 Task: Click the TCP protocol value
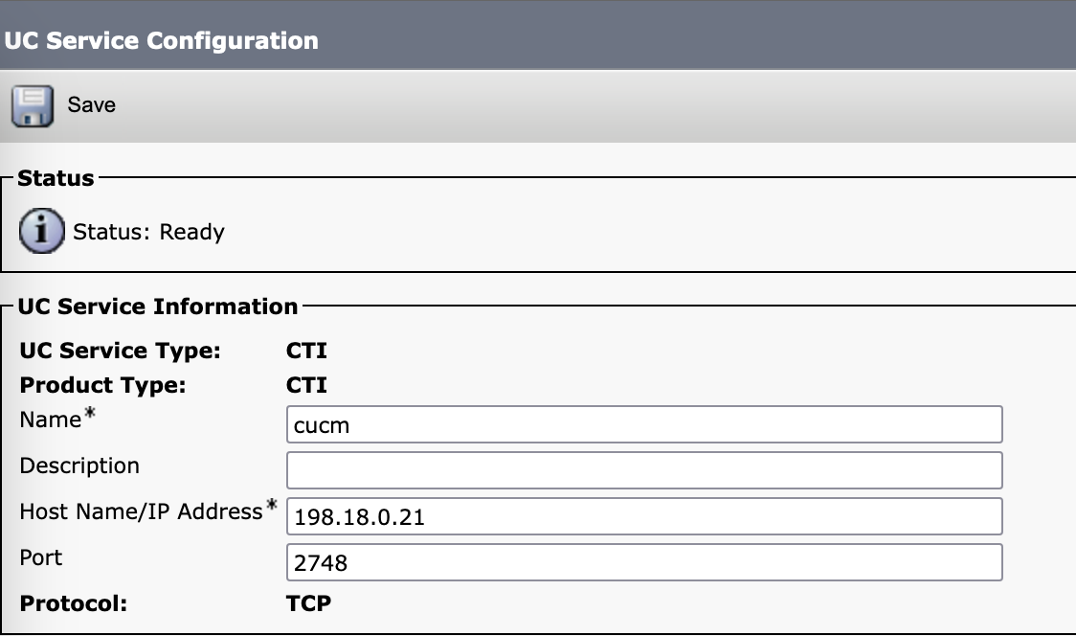pos(309,603)
